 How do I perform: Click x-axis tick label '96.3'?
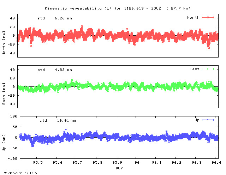[x=197, y=162]
